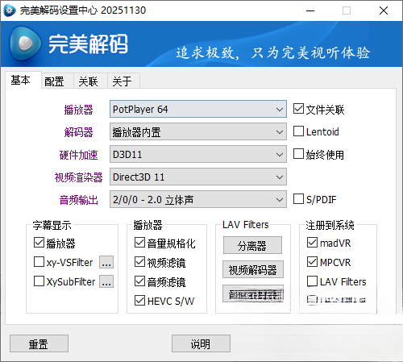403x362 pixels.
Task: Click the 解码器 label
Action: (x=78, y=132)
